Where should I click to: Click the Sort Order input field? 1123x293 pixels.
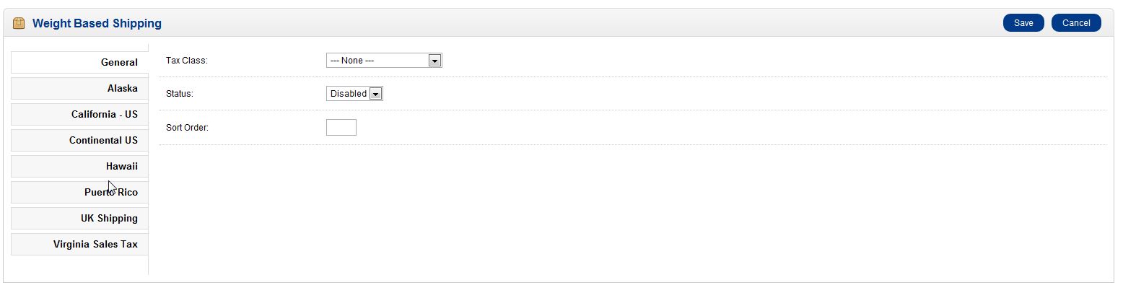[341, 128]
